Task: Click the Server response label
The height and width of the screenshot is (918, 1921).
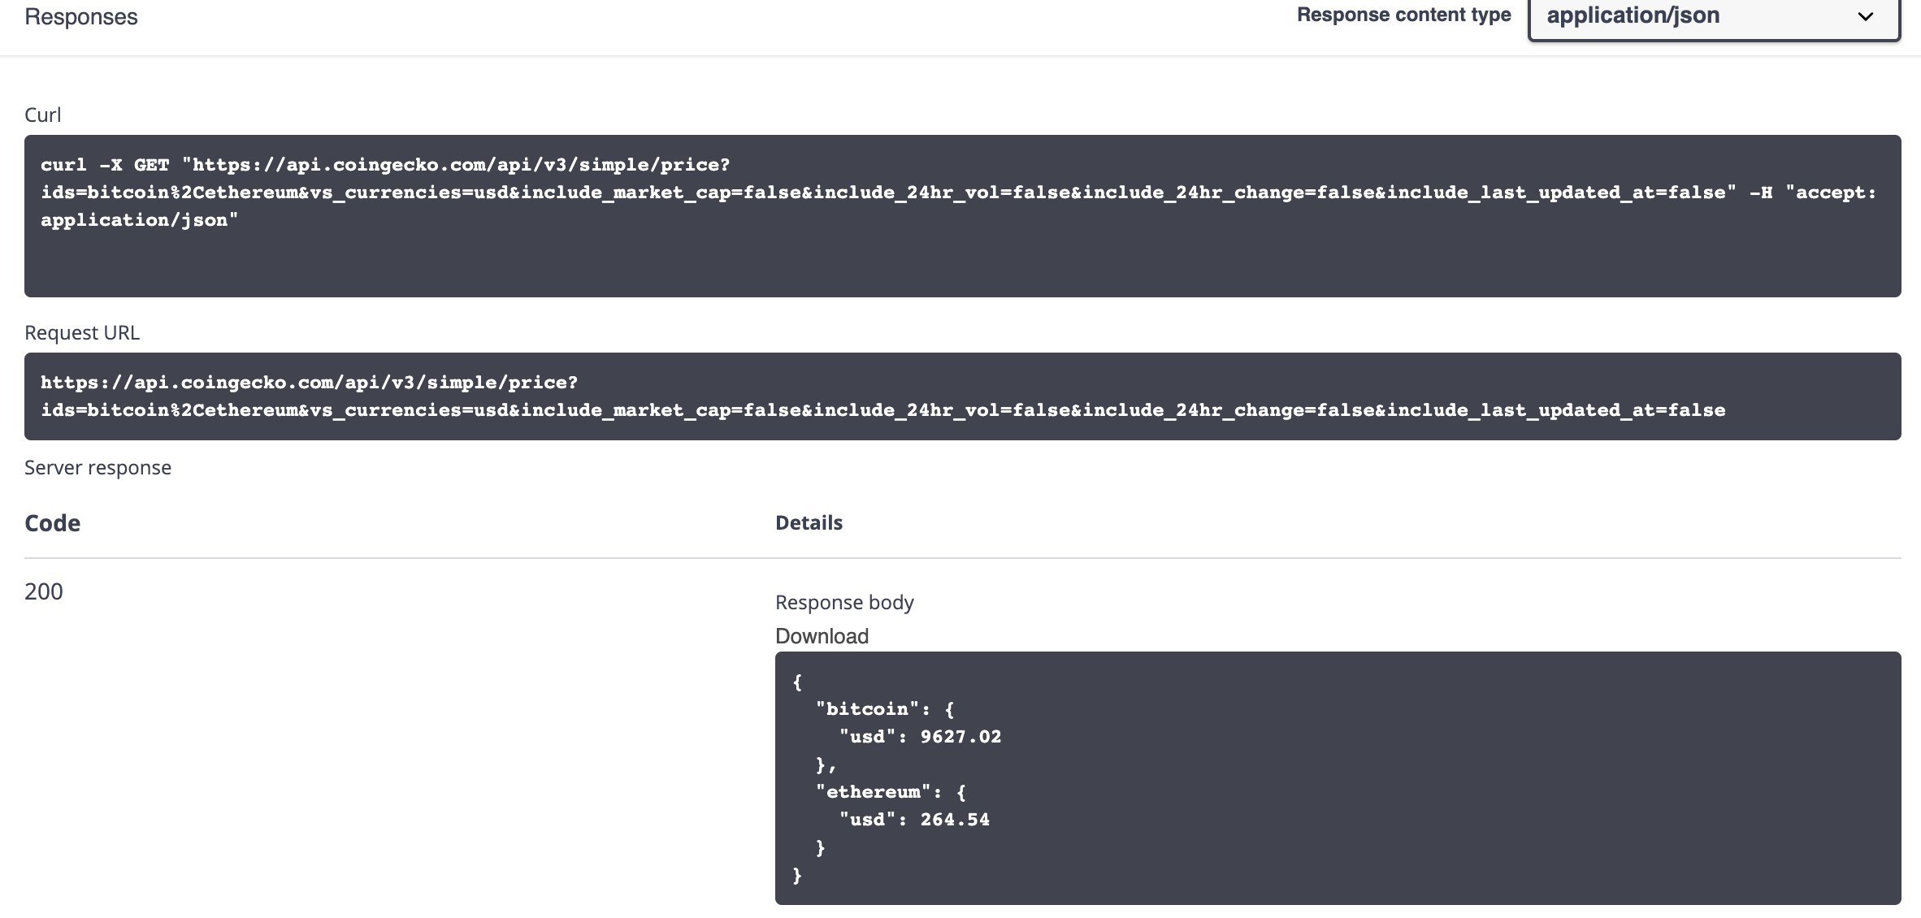Action: click(98, 467)
